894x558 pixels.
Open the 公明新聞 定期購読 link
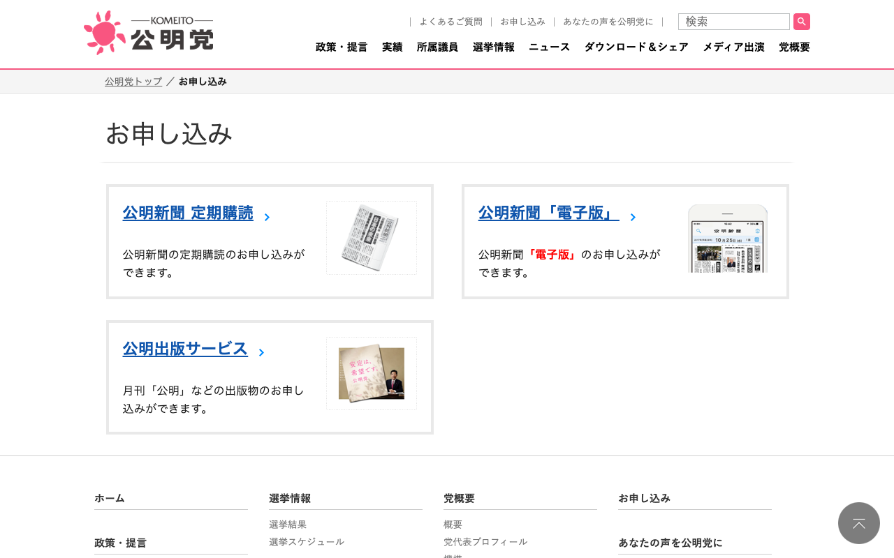point(188,213)
